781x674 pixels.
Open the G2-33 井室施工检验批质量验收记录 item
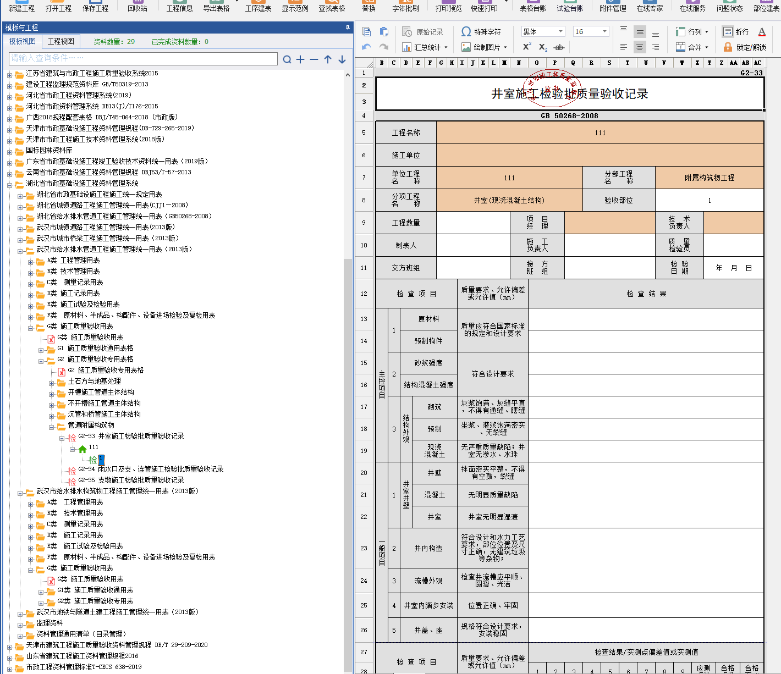tap(131, 437)
